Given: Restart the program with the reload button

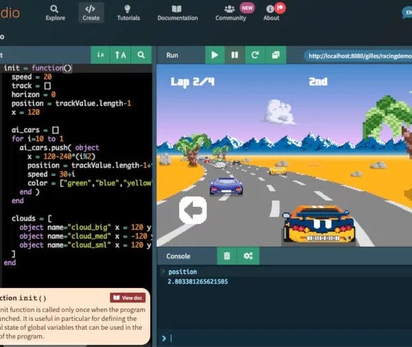Looking at the screenshot, I should (255, 55).
